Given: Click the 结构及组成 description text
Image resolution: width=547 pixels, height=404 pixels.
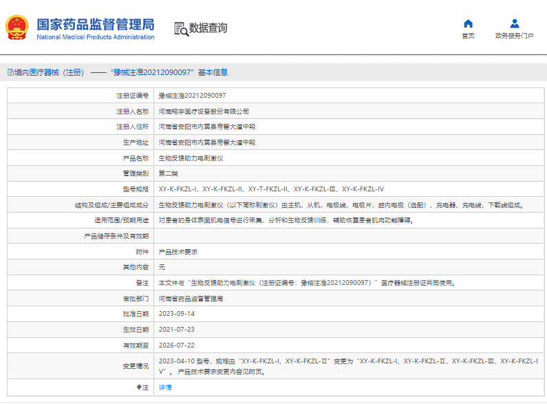Looking at the screenshot, I should pyautogui.click(x=341, y=205).
